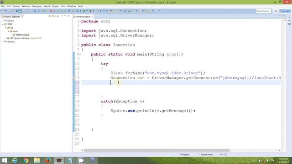Click 'Writable' in the status bar
The image size is (292, 164).
point(185,154)
